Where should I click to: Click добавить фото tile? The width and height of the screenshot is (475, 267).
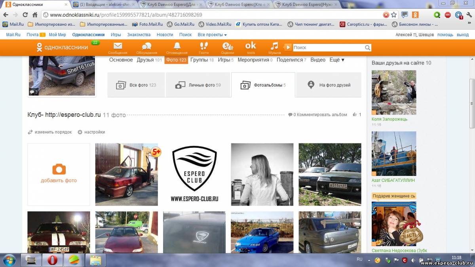pyautogui.click(x=59, y=174)
